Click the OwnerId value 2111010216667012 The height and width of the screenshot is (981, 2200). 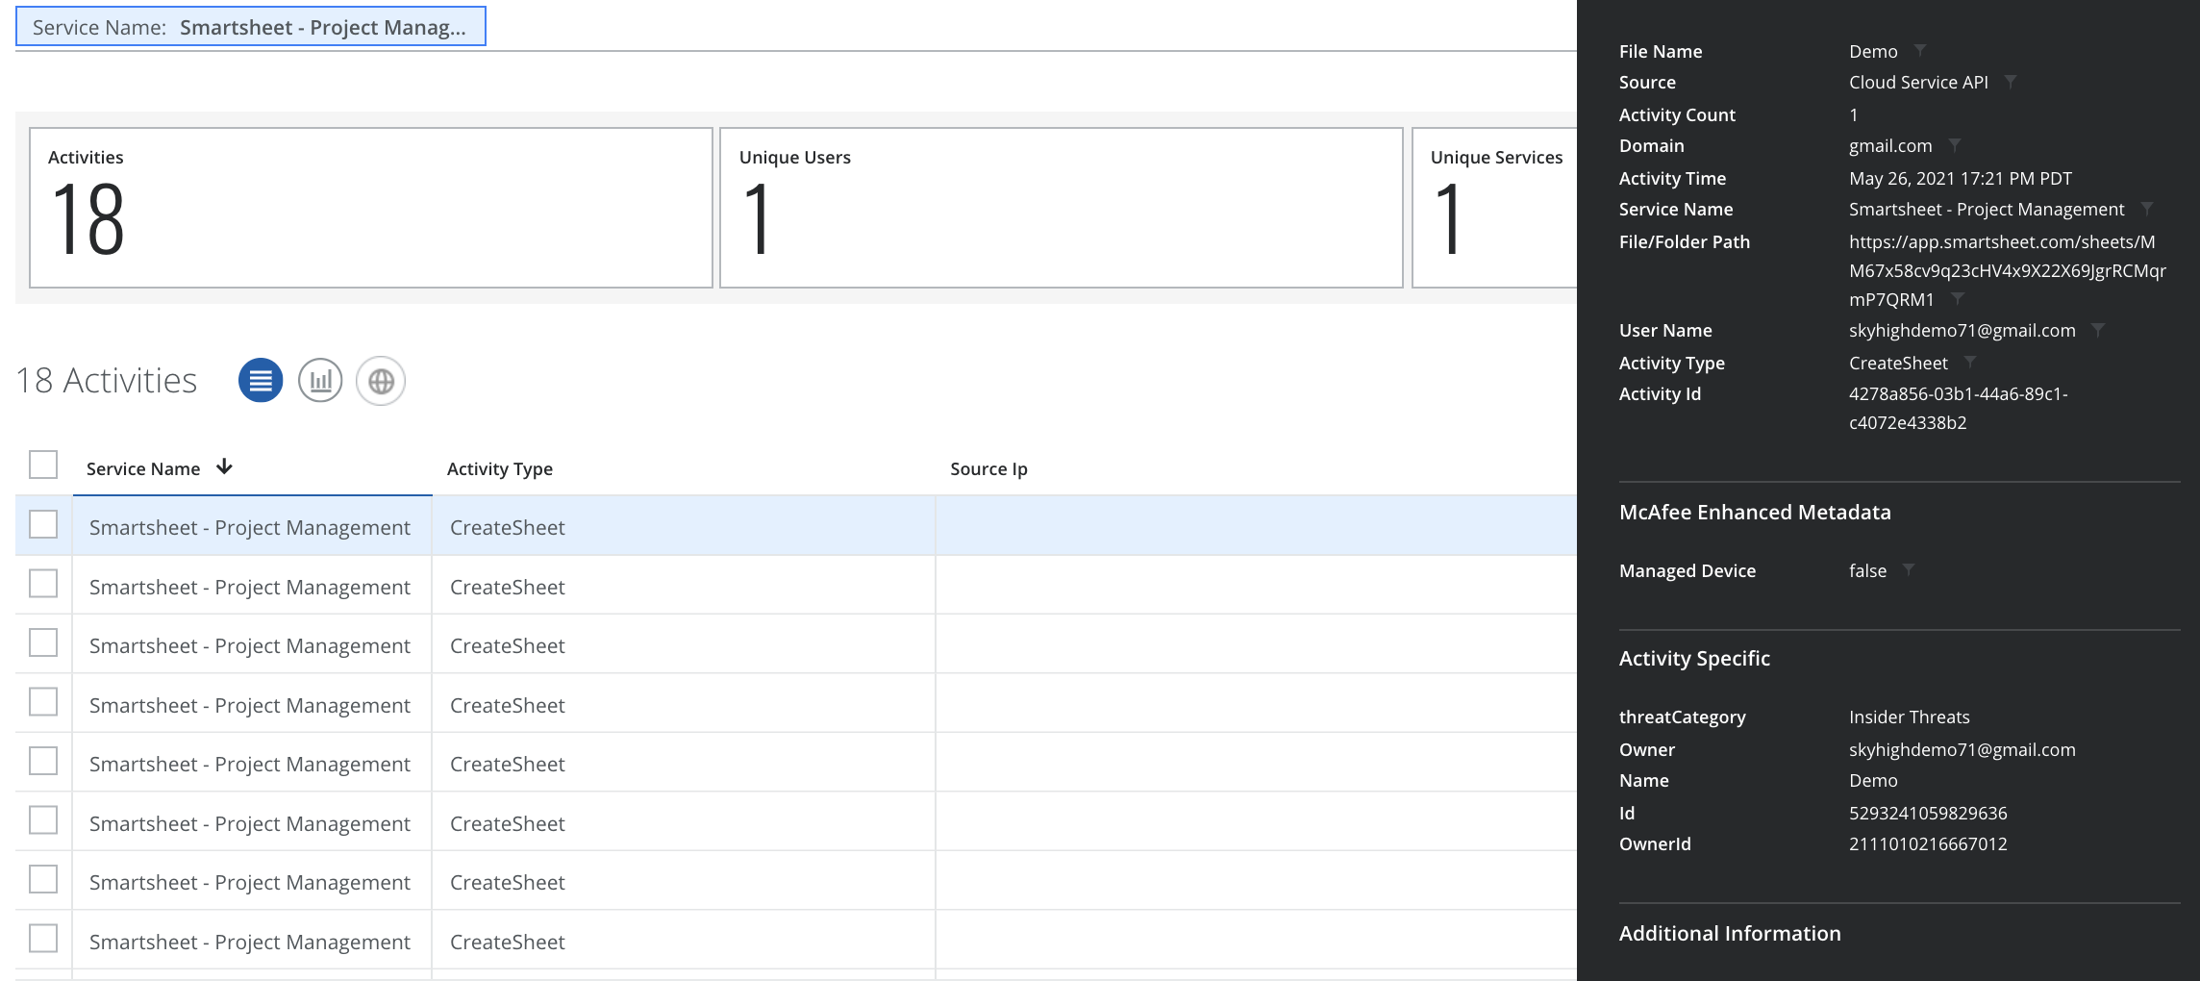1928,843
